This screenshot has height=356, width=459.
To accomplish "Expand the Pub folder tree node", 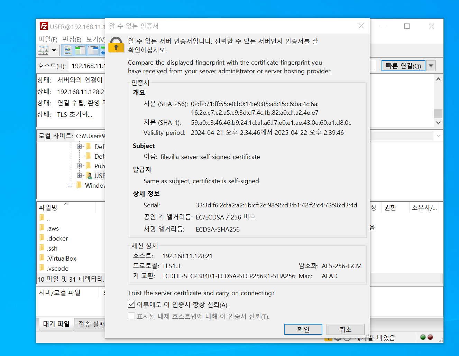I will [79, 166].
